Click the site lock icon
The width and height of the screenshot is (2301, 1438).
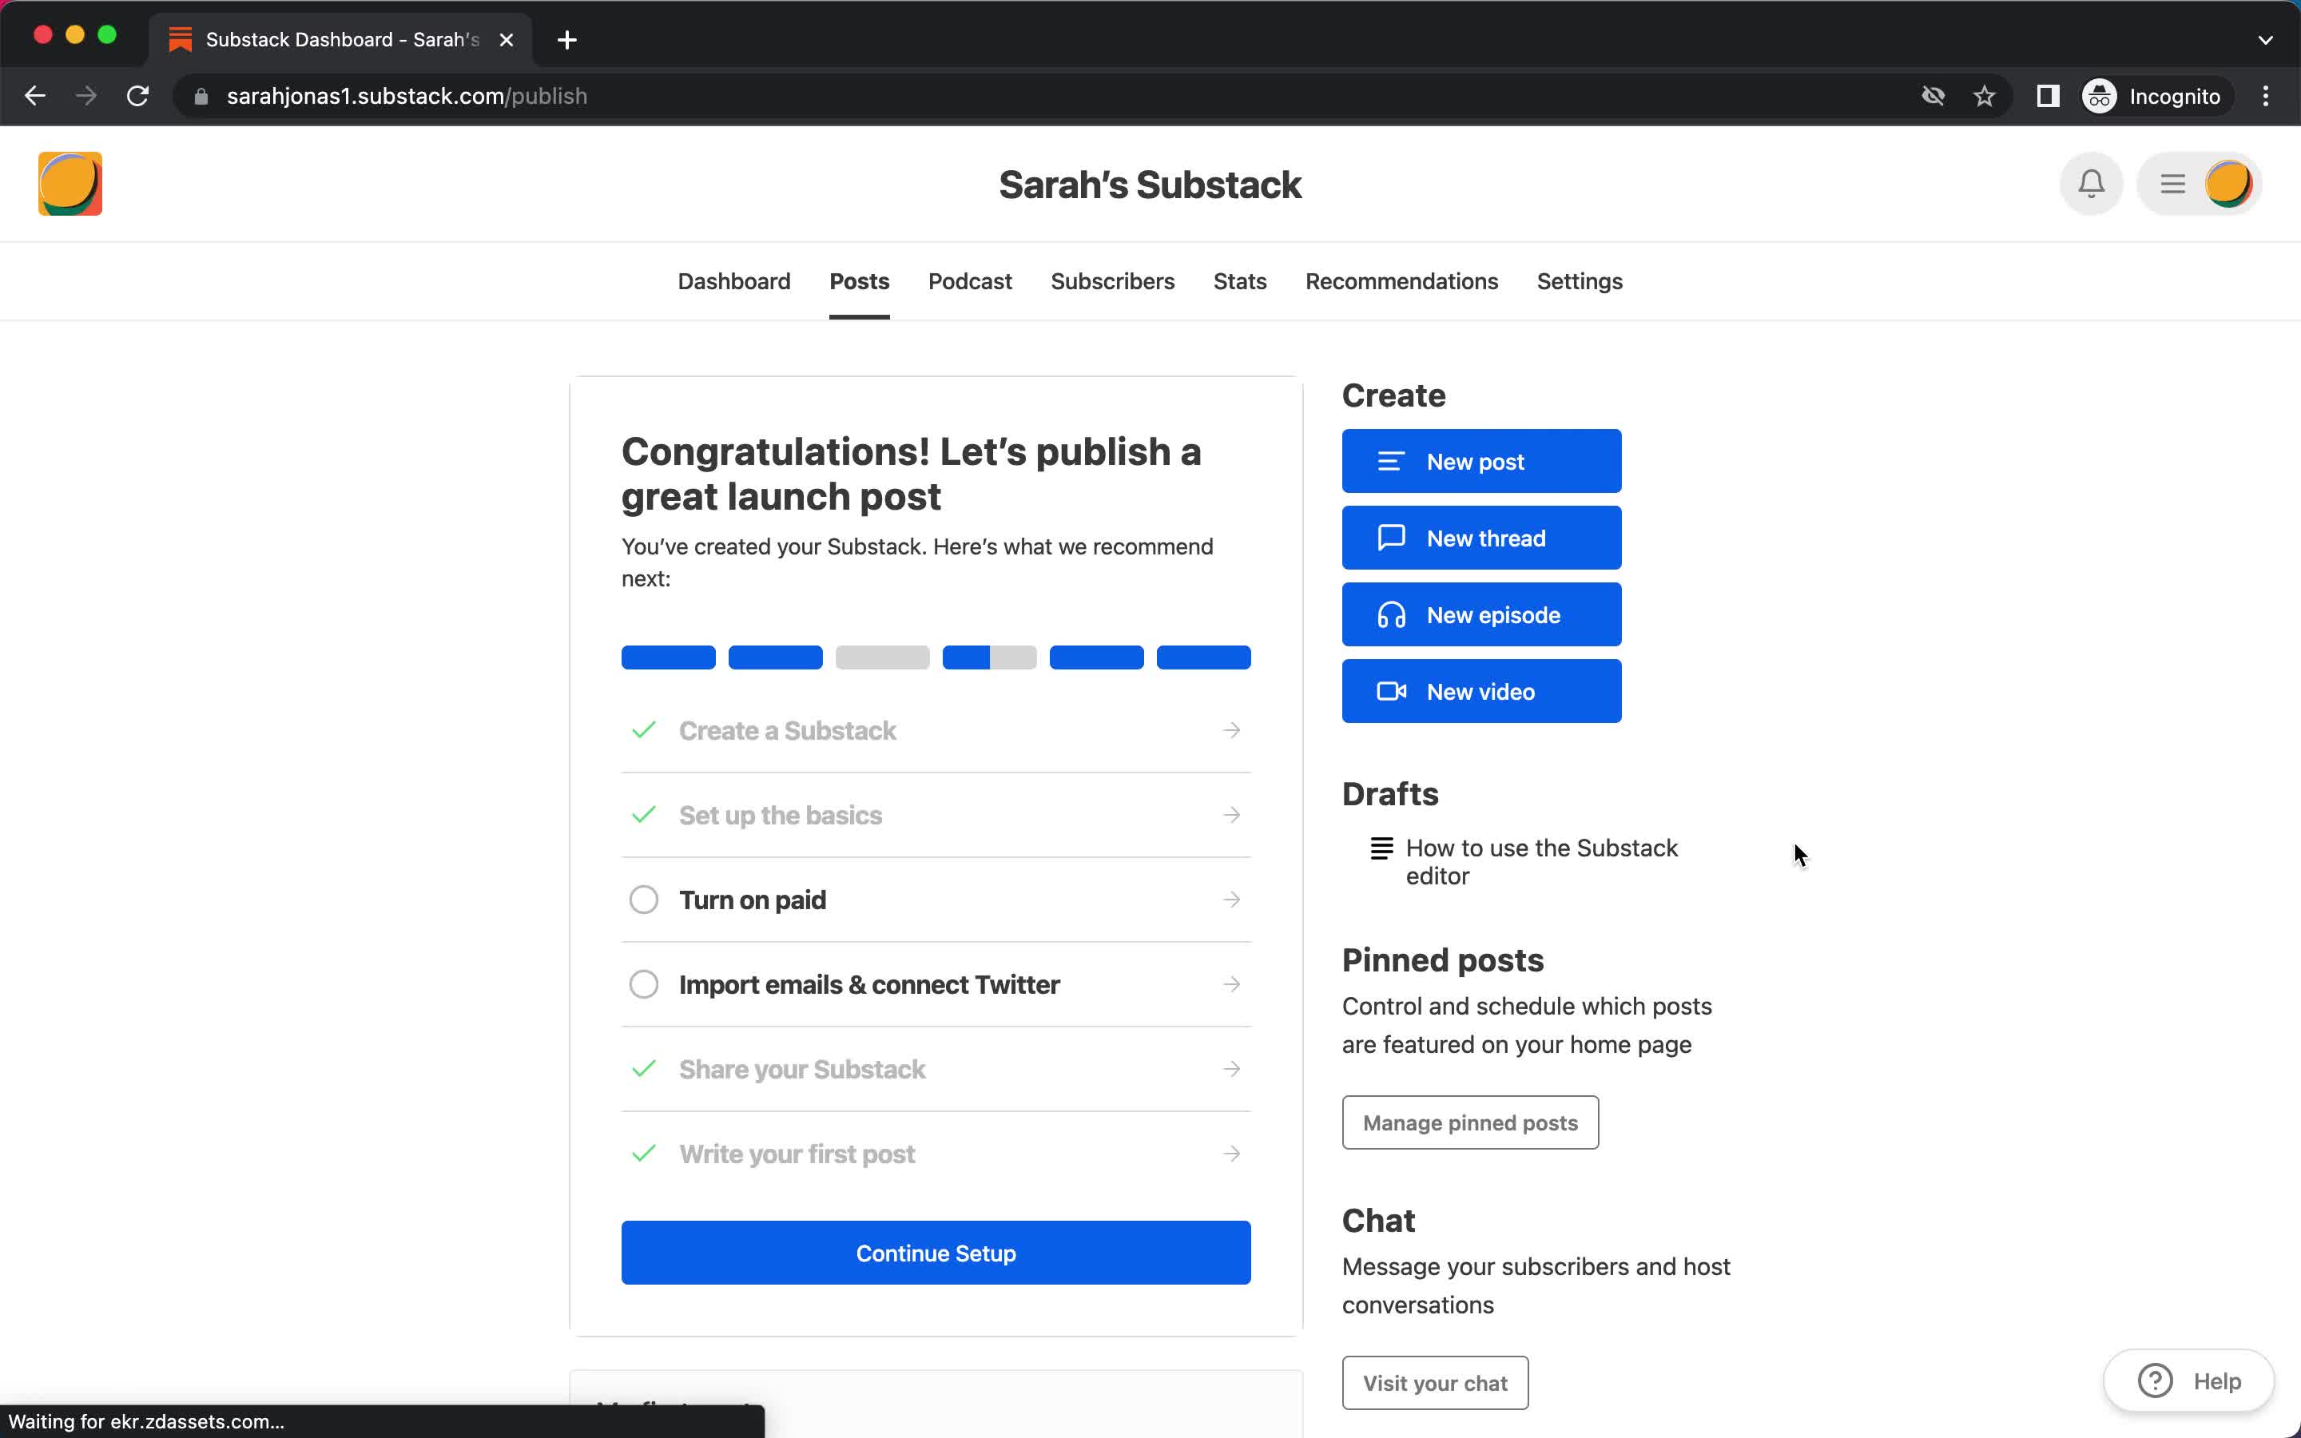coord(201,96)
